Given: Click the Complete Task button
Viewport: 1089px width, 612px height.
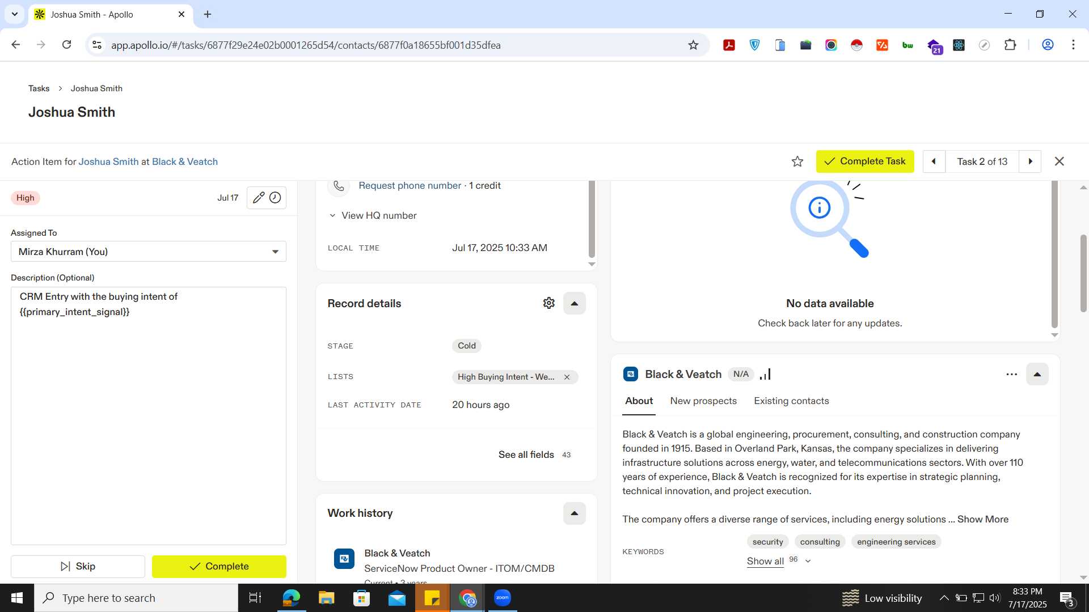Looking at the screenshot, I should 865,161.
